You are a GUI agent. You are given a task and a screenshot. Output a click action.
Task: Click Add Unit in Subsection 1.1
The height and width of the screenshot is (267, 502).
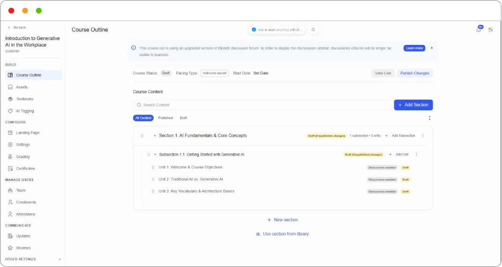click(399, 155)
